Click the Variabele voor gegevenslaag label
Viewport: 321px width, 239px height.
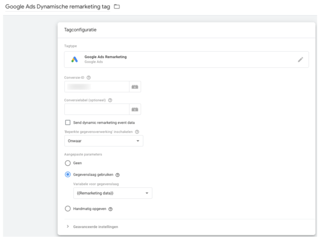pos(96,184)
